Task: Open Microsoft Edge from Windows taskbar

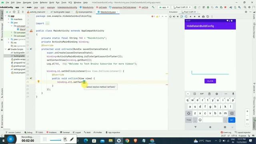Action: click(86, 140)
